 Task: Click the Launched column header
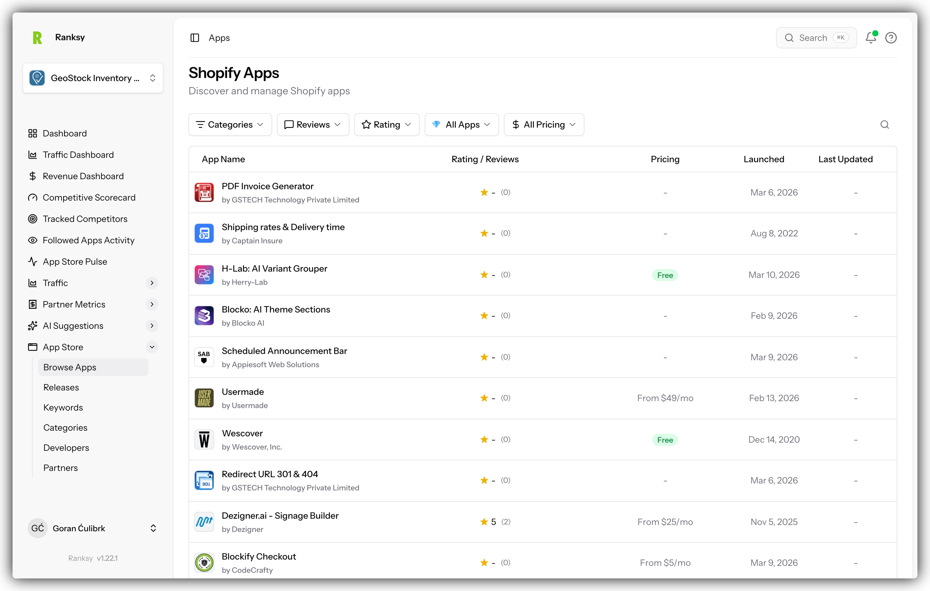(764, 159)
